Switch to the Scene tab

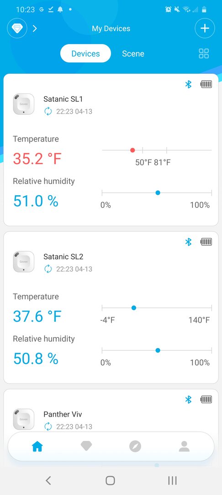tap(133, 54)
